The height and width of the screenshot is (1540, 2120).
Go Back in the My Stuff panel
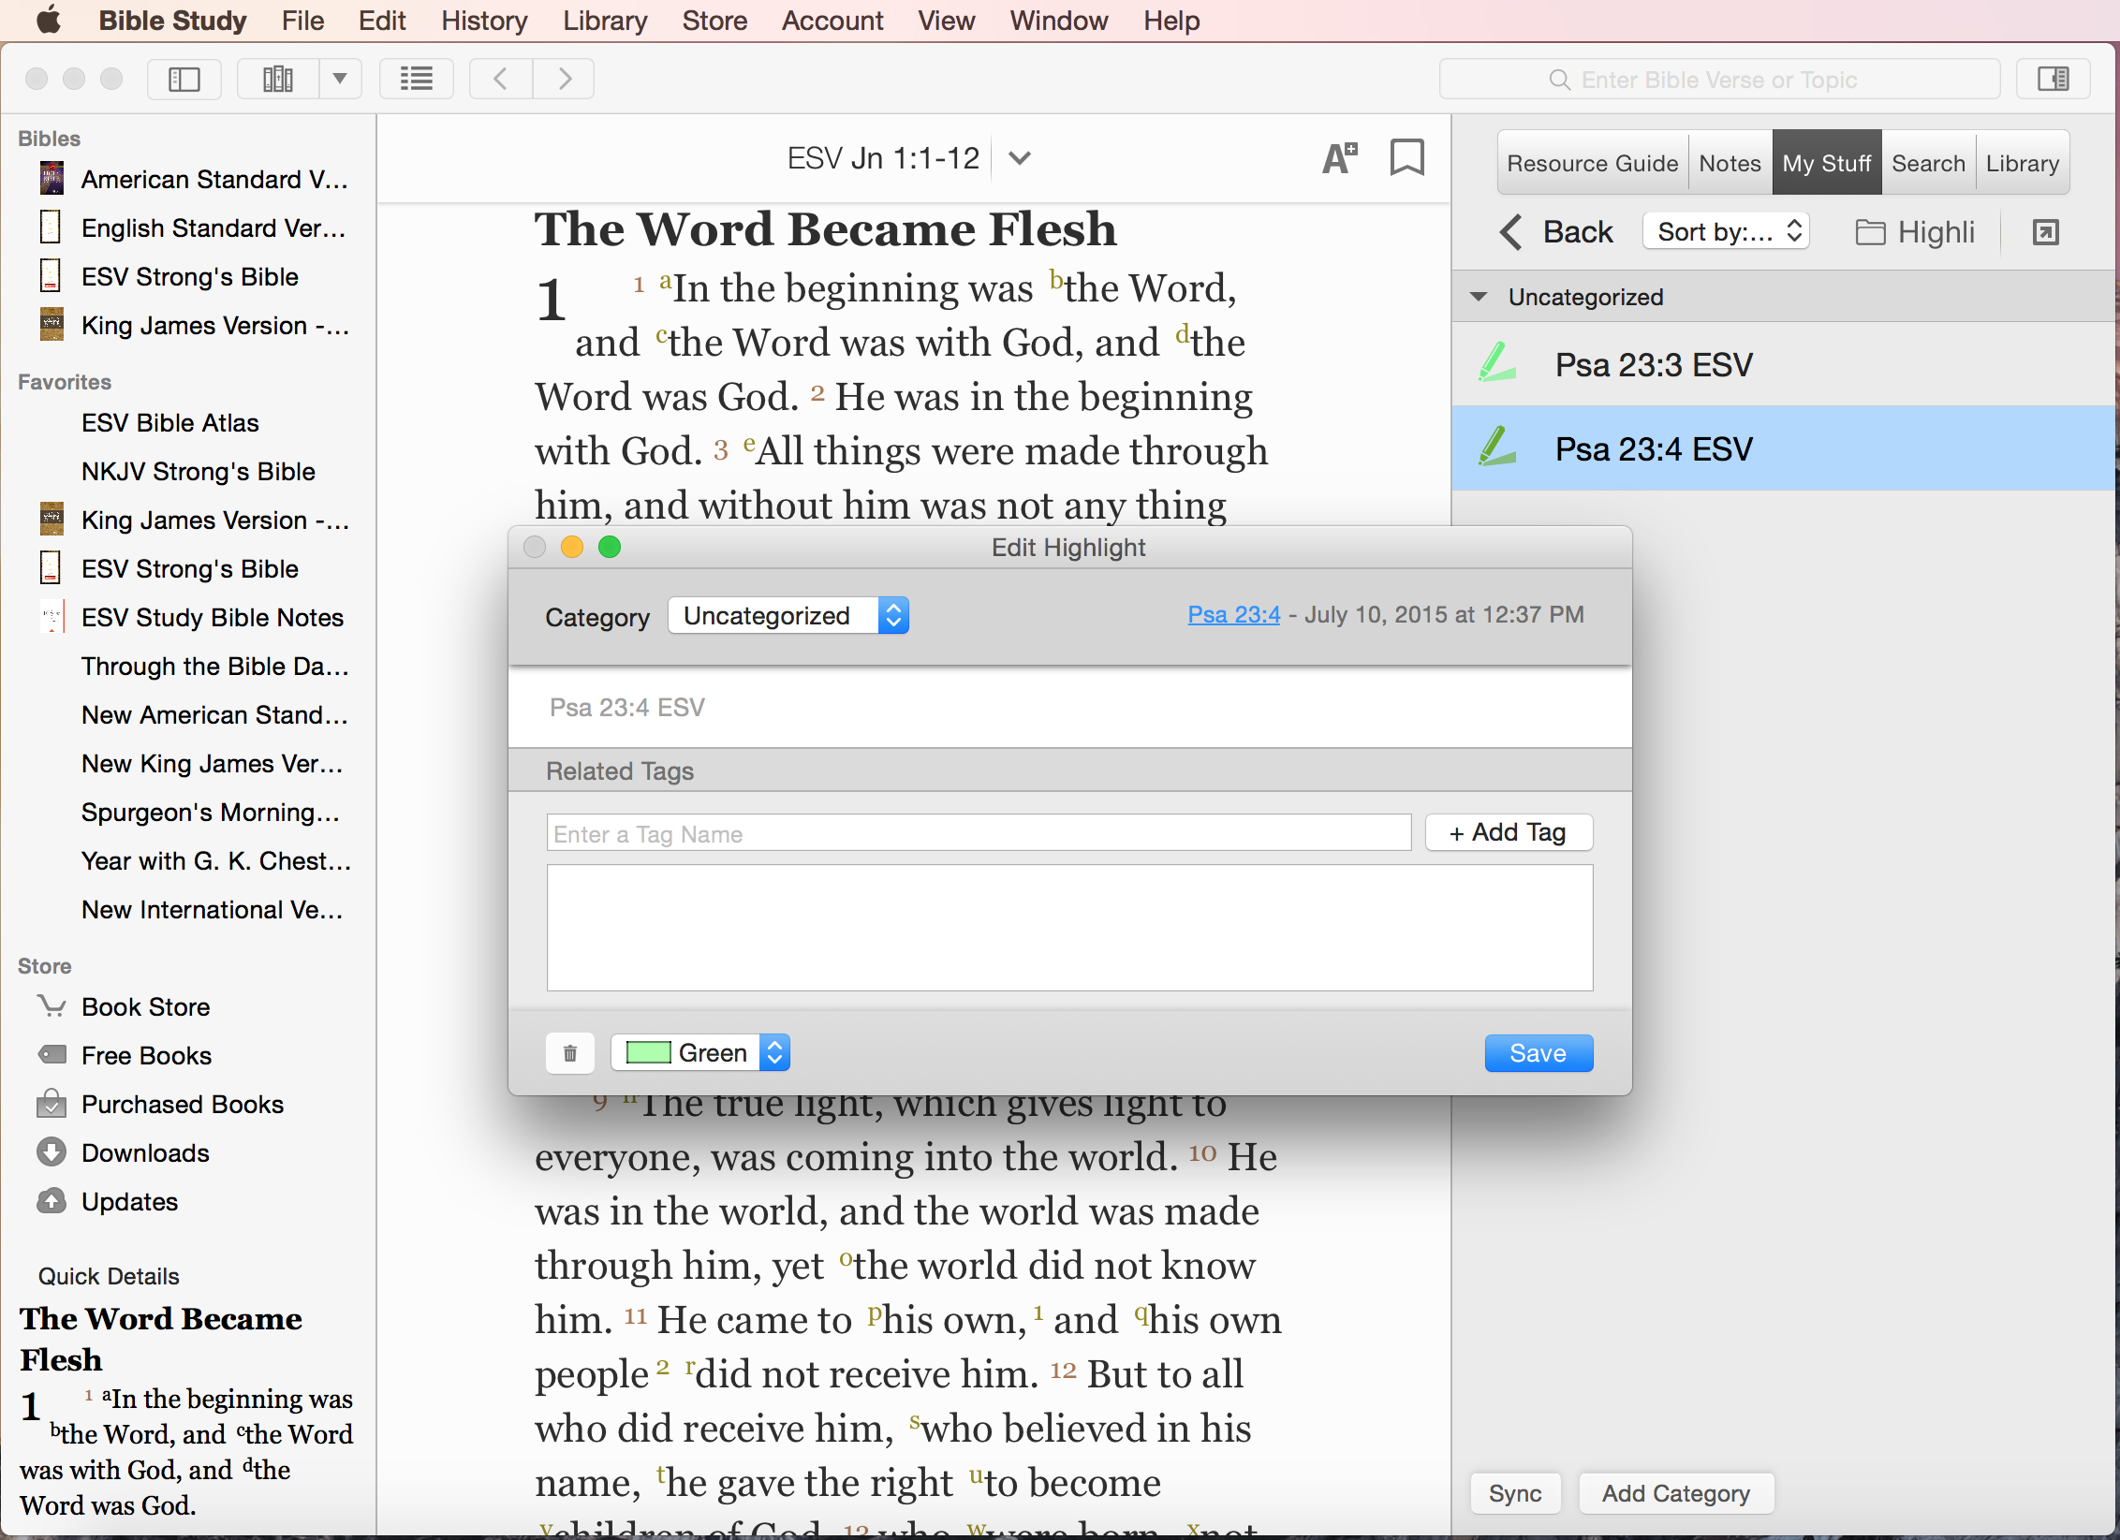point(1556,232)
